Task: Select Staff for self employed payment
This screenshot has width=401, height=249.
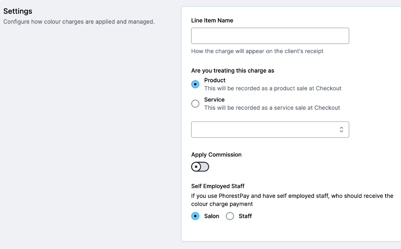Action: coord(230,216)
